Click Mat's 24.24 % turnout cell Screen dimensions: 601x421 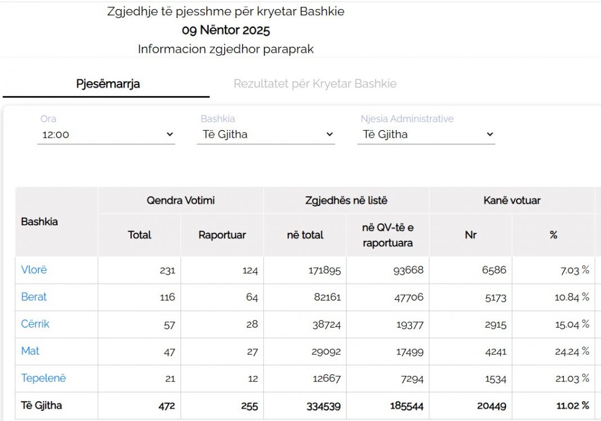point(572,352)
